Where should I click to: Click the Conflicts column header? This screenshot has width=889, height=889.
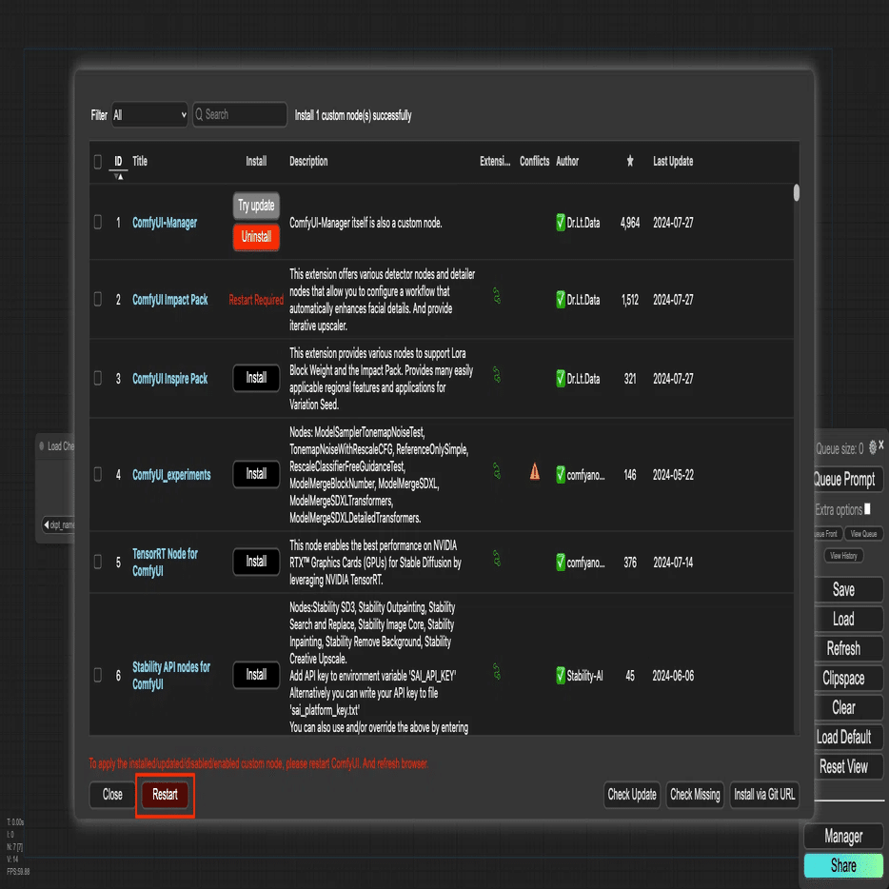[534, 161]
